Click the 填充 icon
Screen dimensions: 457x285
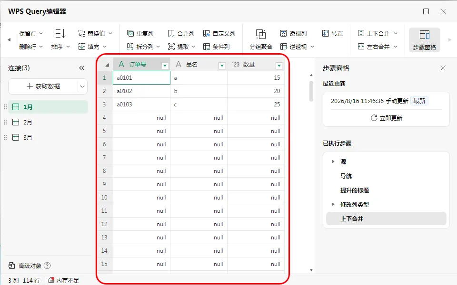[82, 47]
